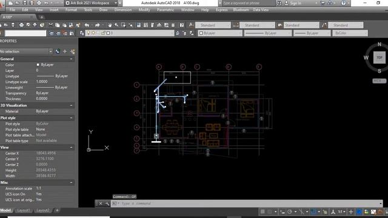Click Sign In button
The image size is (388, 218).
pos(293,3)
